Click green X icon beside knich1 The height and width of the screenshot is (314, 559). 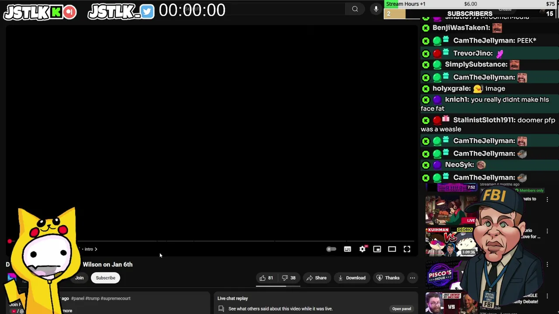[426, 100]
